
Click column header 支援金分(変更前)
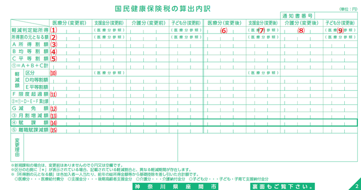coord(109,23)
